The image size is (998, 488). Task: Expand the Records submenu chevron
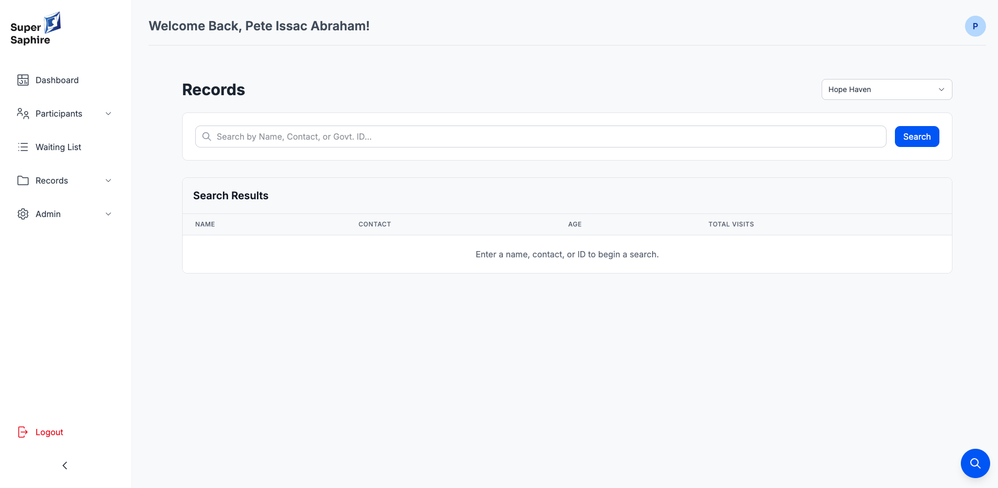click(x=108, y=180)
